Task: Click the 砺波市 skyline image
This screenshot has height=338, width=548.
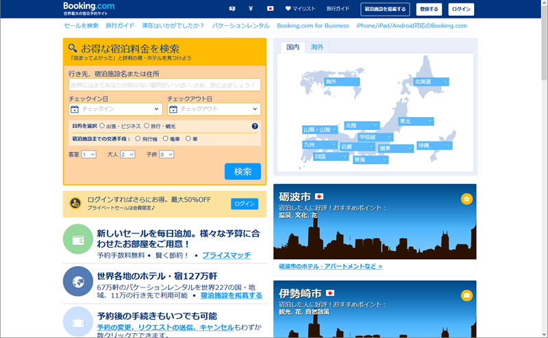Action: click(x=375, y=222)
